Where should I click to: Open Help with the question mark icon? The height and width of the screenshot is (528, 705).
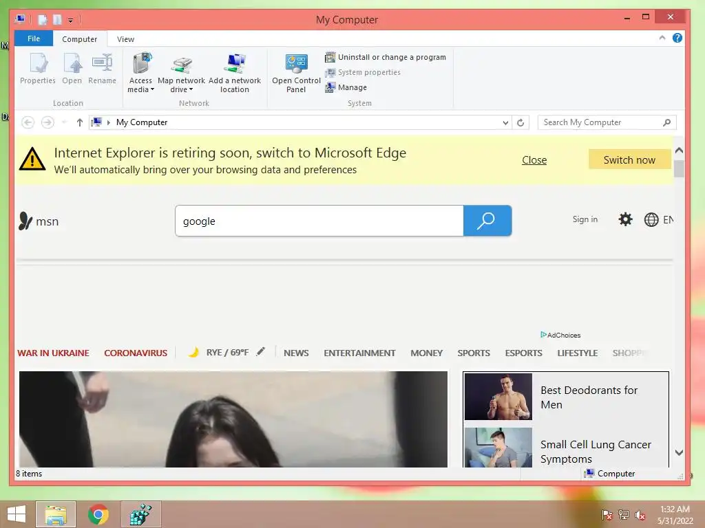point(677,38)
